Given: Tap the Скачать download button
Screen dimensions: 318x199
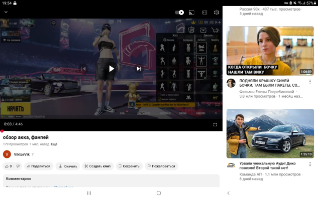Looking at the screenshot, I should (68, 166).
